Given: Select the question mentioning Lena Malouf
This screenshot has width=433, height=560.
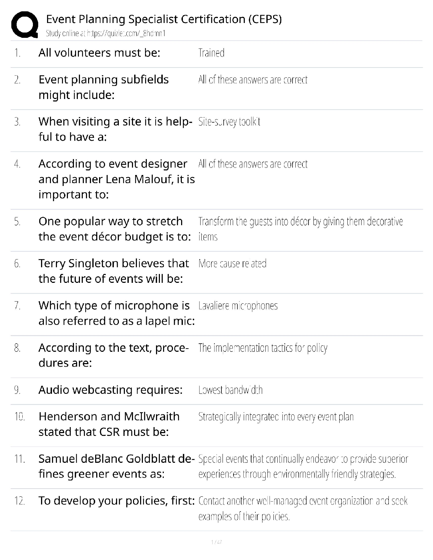Looking at the screenshot, I should click(116, 179).
